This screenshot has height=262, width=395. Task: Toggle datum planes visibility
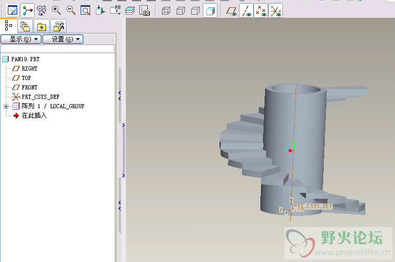[x=232, y=11]
